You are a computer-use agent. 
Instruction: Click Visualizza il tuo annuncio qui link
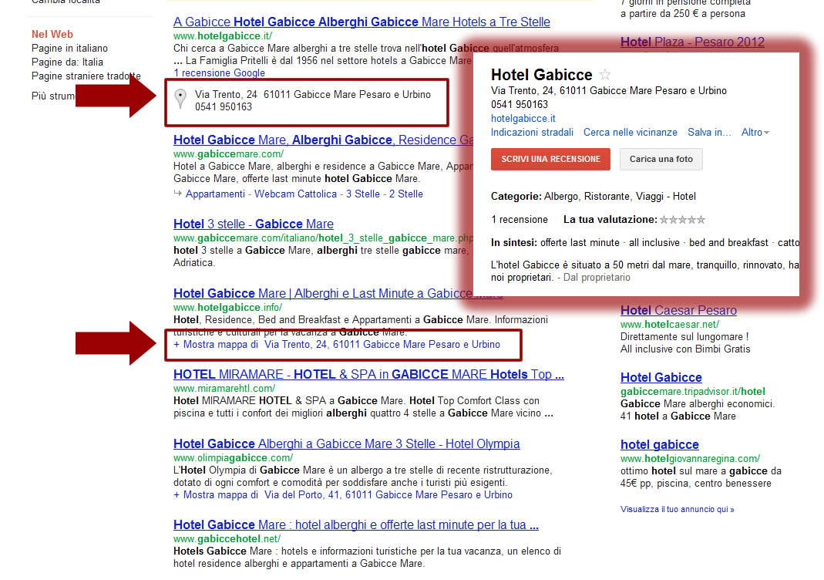[677, 510]
